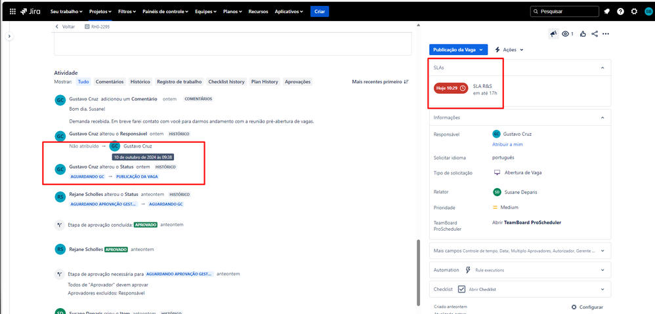655x314 pixels.
Task: Open the settings gear icon
Action: click(x=634, y=12)
